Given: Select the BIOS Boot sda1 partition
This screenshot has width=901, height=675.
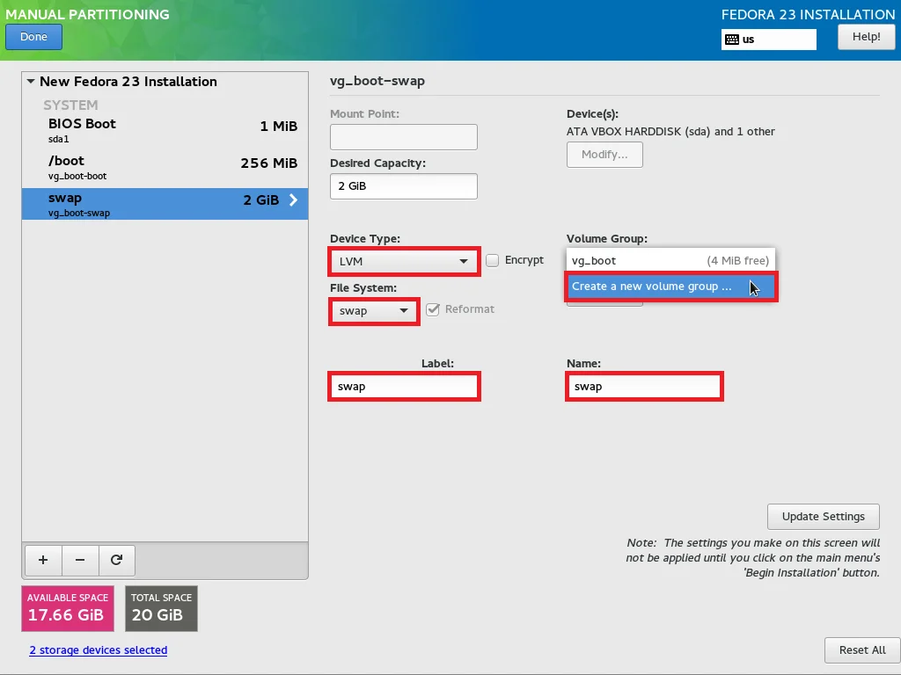Looking at the screenshot, I should (x=165, y=130).
